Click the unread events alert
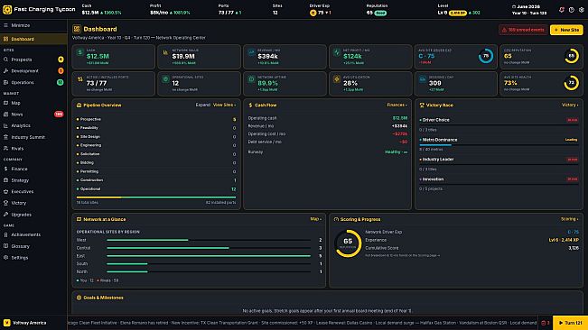Screen dimensions: 588x330 coord(523,30)
